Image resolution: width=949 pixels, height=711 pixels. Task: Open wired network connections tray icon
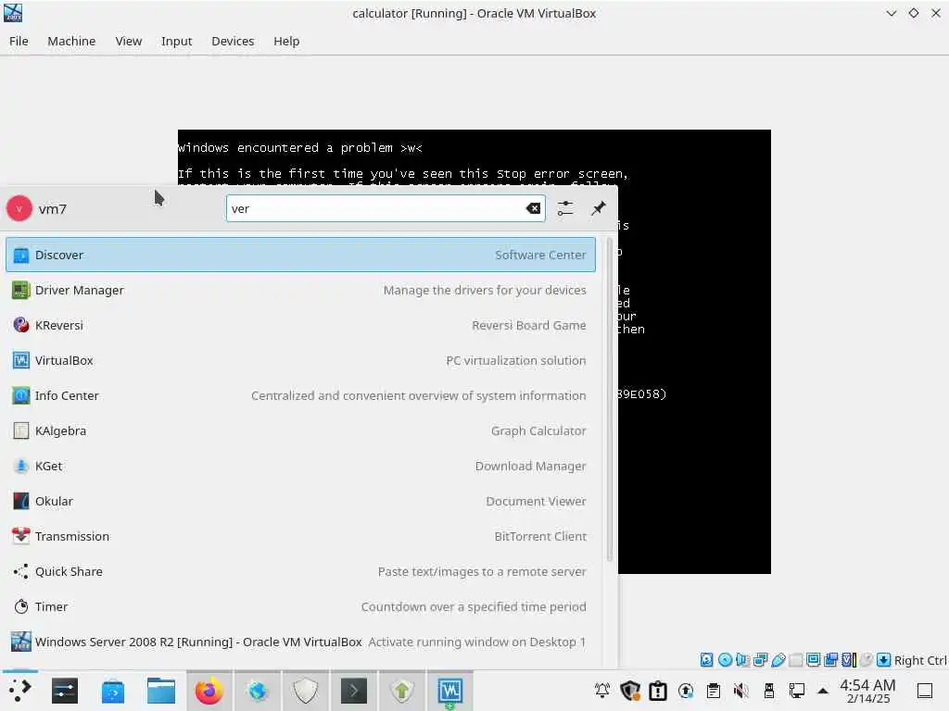click(796, 691)
